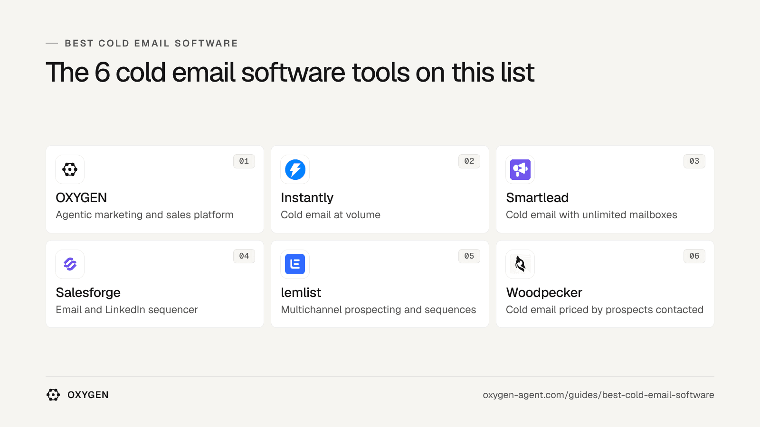Click 'Cold email at volume' description
Image resolution: width=760 pixels, height=427 pixels.
tap(331, 215)
